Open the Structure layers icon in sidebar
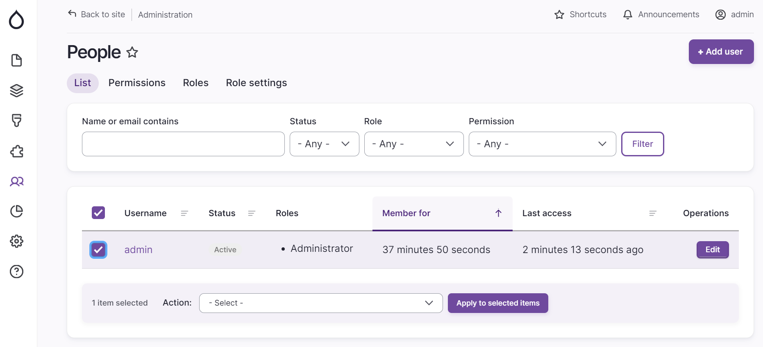 (x=16, y=91)
